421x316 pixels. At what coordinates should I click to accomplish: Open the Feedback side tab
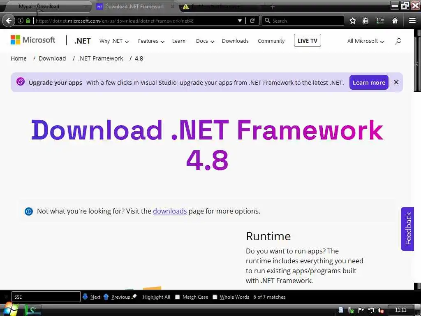tap(407, 229)
